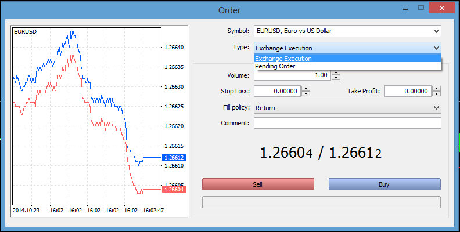Viewport: 460px width, 232px height.
Task: Click the Stop Loss value field
Action: coord(277,91)
